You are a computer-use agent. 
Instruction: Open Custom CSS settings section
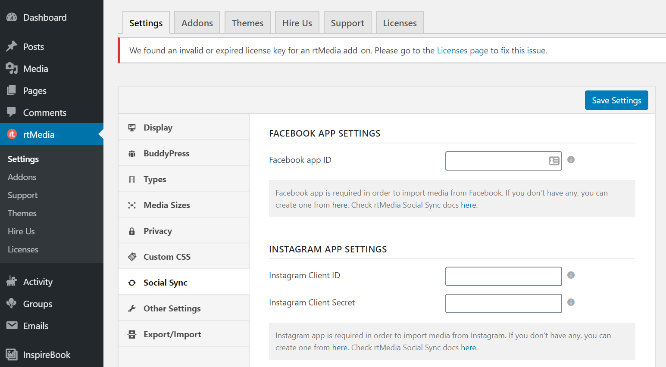click(184, 256)
